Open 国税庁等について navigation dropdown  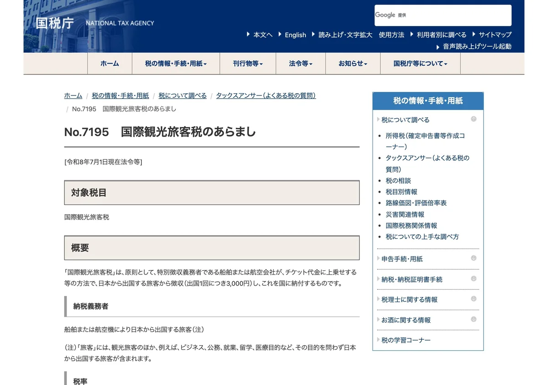click(420, 63)
